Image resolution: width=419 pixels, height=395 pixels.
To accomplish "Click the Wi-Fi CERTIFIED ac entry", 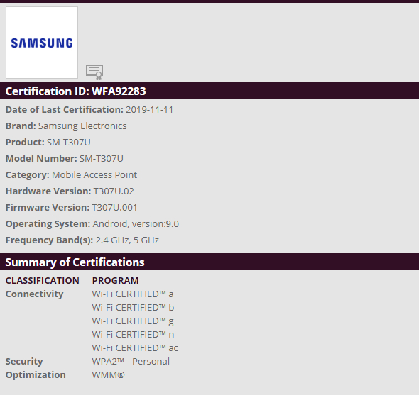I will coord(135,348).
